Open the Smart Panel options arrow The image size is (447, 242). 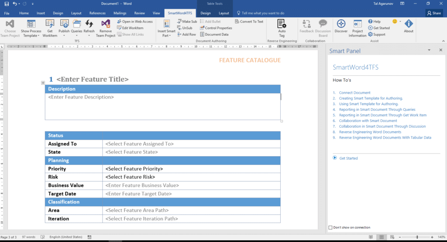pos(429,50)
